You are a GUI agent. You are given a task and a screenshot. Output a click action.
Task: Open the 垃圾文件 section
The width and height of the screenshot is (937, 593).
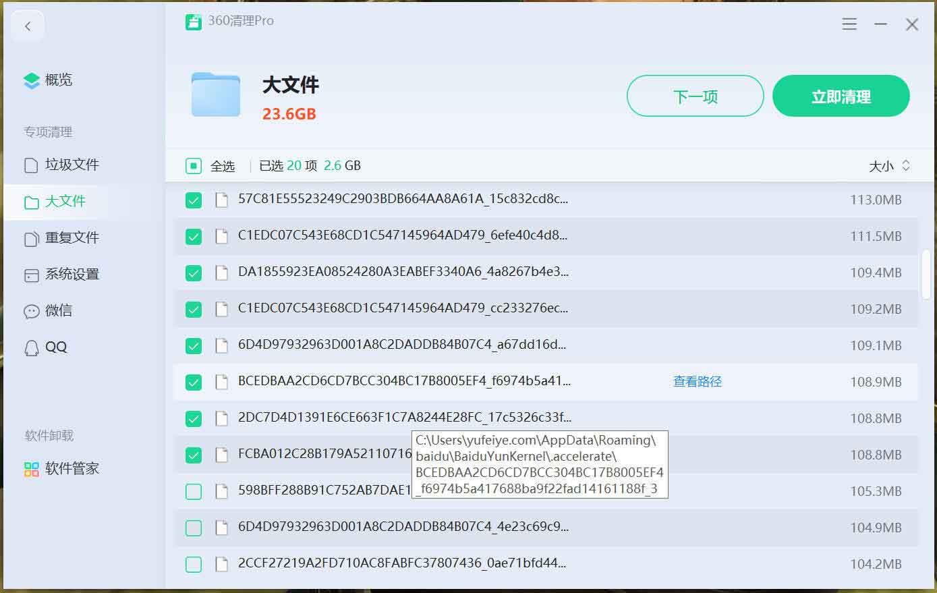coord(72,165)
